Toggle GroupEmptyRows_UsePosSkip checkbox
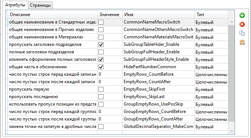This screenshot has width=251, height=138. pyautogui.click(x=101, y=104)
